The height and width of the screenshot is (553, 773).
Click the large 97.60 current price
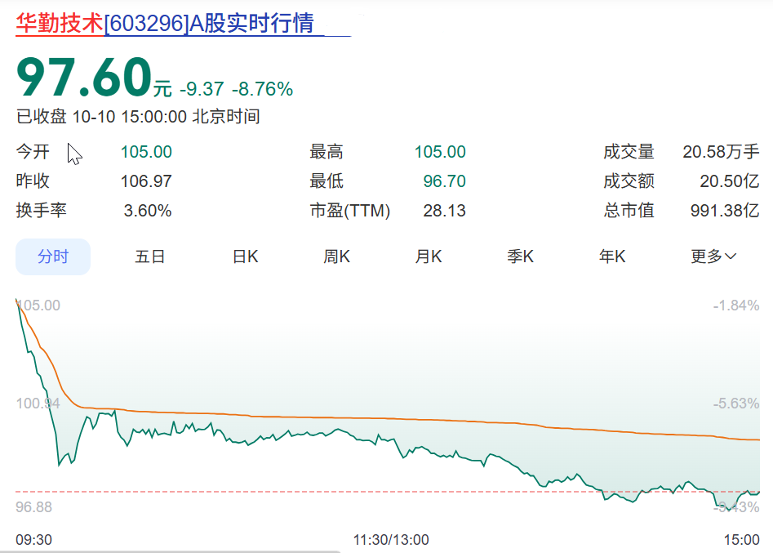(83, 78)
